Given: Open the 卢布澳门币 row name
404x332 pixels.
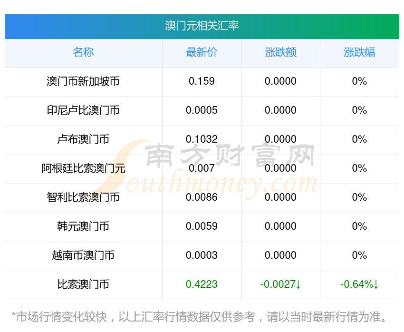Looking at the screenshot, I should point(84,139).
